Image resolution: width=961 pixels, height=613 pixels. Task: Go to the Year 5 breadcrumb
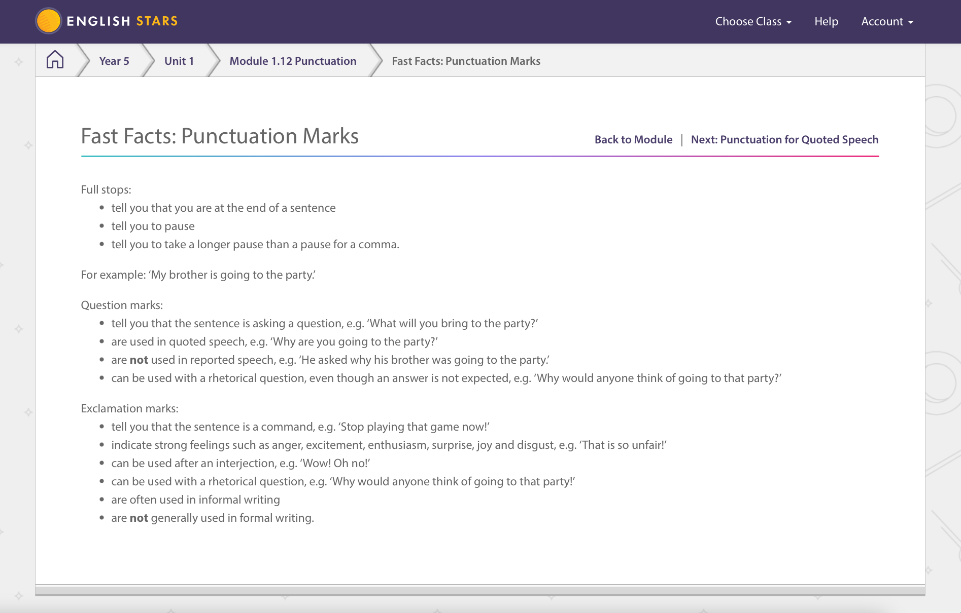pos(114,61)
